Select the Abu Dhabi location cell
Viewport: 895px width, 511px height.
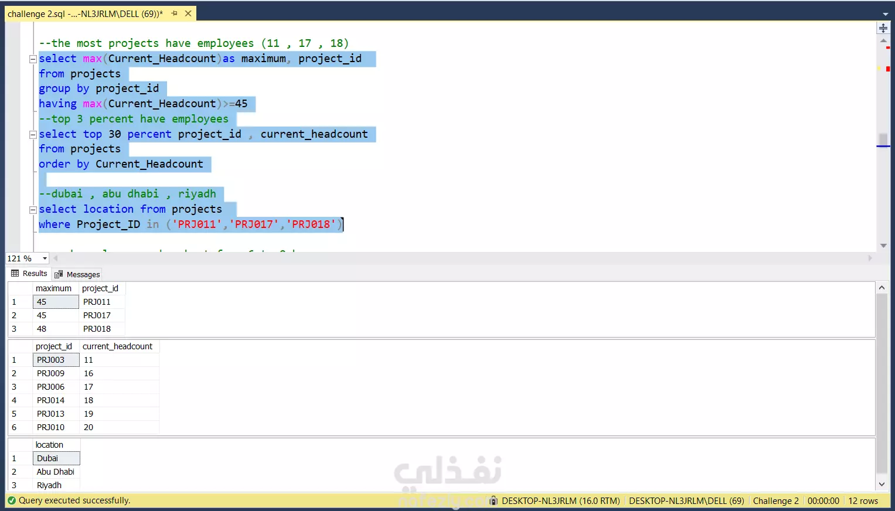tap(56, 472)
